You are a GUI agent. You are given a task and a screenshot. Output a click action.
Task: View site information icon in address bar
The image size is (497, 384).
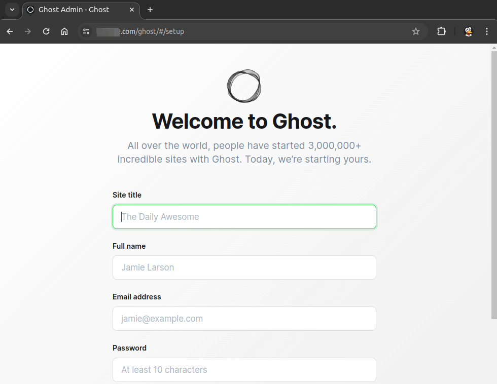(x=87, y=31)
